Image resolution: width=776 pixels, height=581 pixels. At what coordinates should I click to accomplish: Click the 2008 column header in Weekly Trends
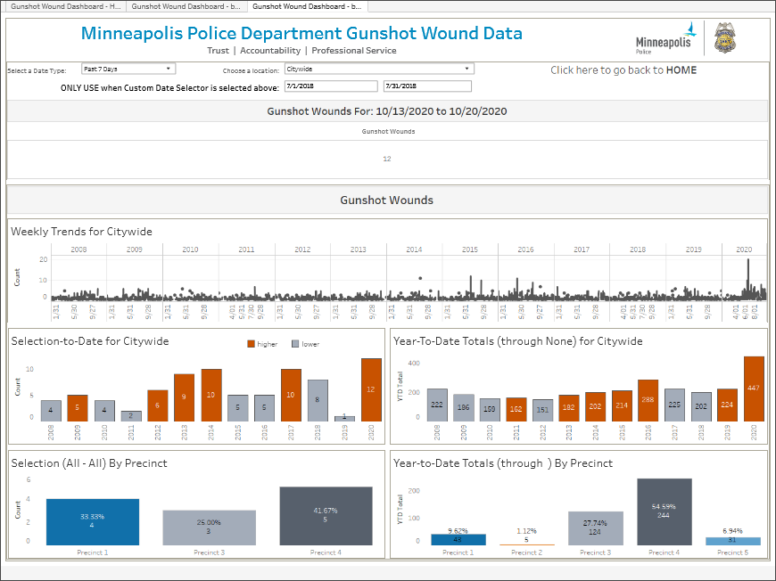78,250
